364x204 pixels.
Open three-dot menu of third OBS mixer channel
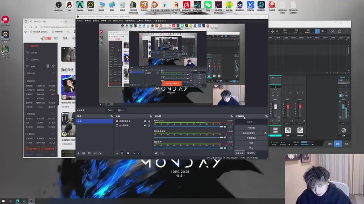[x=230, y=148]
